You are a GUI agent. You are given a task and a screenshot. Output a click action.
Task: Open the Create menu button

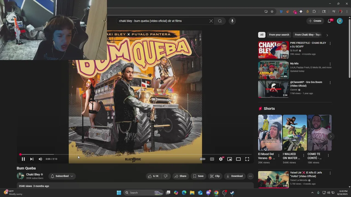pos(315,21)
